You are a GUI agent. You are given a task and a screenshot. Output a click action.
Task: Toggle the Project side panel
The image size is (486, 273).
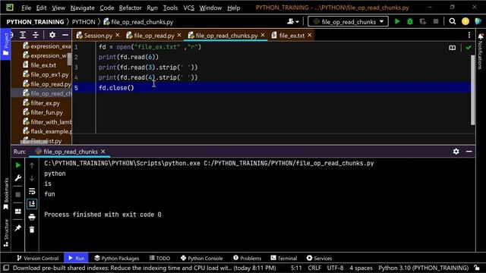point(5,44)
